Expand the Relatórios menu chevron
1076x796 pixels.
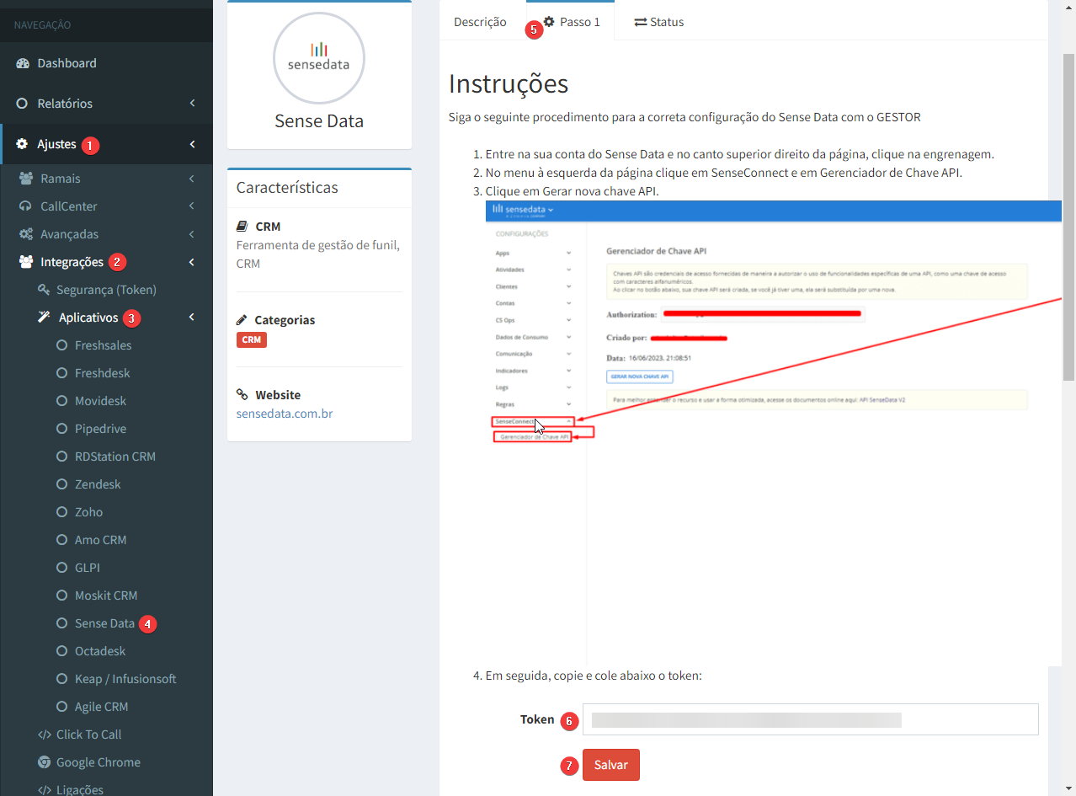(192, 104)
